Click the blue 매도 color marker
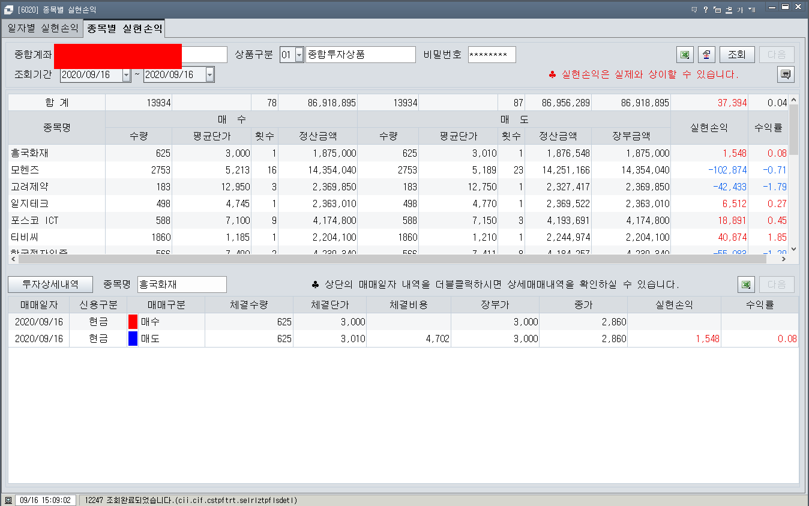809x506 pixels. click(x=133, y=339)
